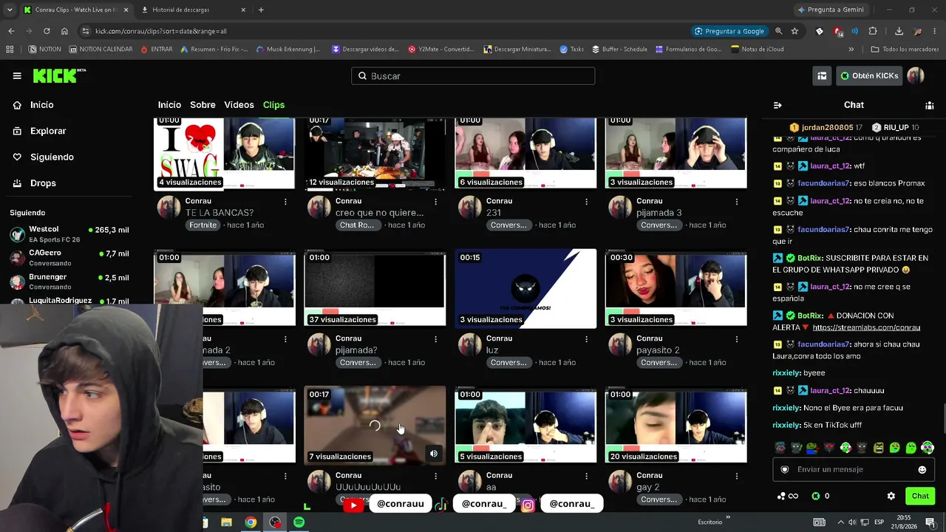Open the chat users list icon
This screenshot has height=532, width=946.
pyautogui.click(x=930, y=105)
